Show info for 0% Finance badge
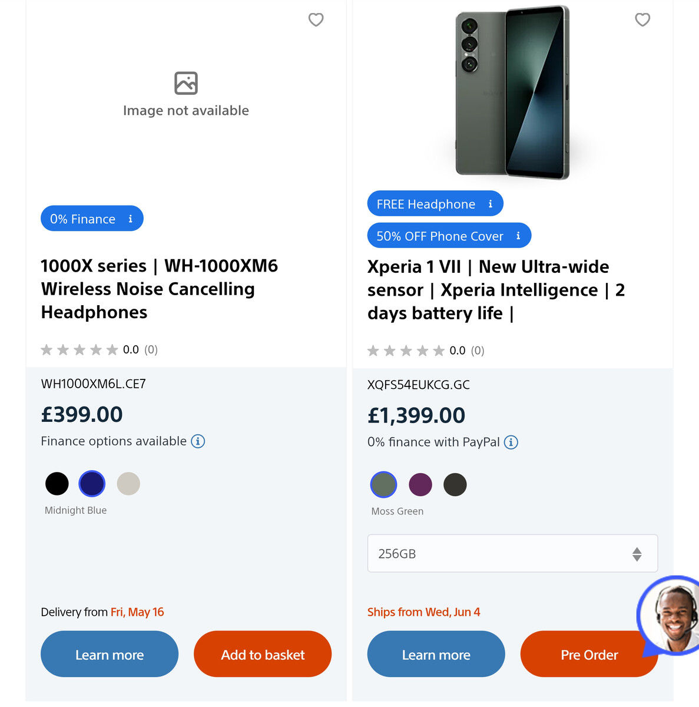699x707 pixels. (130, 219)
